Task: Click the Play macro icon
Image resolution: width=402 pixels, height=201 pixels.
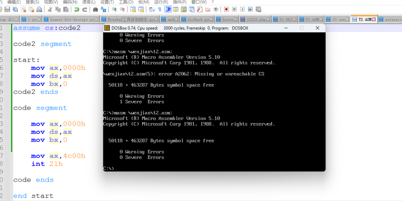Action: tap(242, 9)
